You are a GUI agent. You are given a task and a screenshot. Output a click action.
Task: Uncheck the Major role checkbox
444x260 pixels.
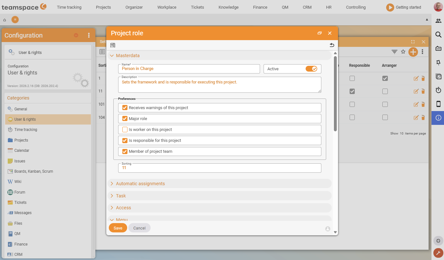pos(125,118)
